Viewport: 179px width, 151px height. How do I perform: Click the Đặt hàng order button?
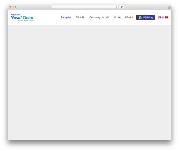145,17
